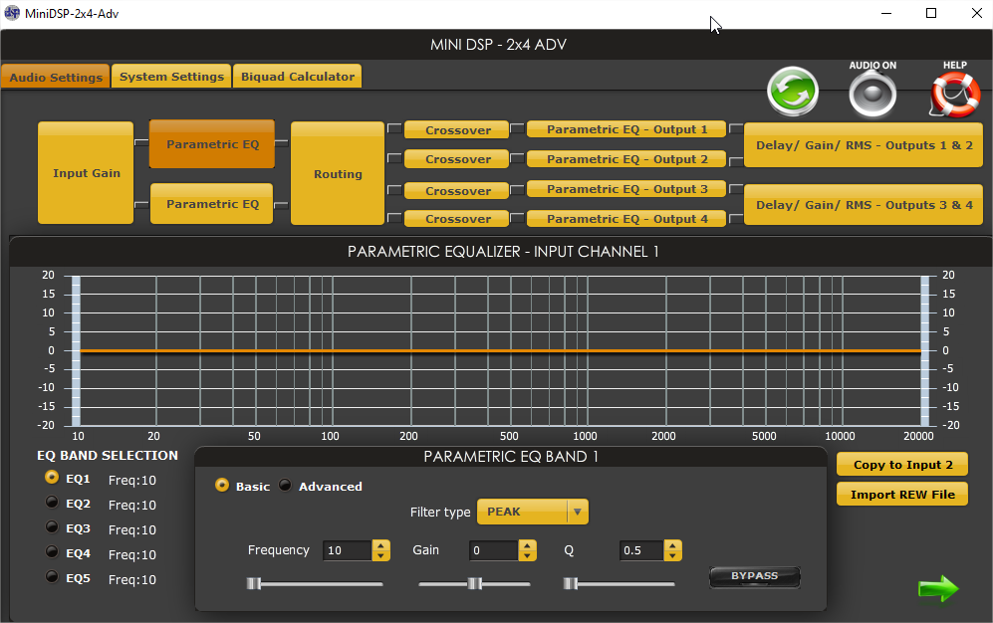The height and width of the screenshot is (623, 993).
Task: Choose Advanced mode radio button
Action: pos(285,485)
